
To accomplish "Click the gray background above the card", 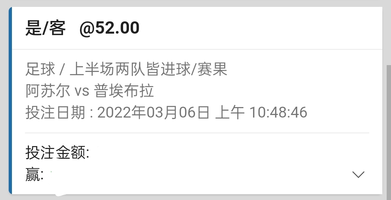I will click(195, 3).
